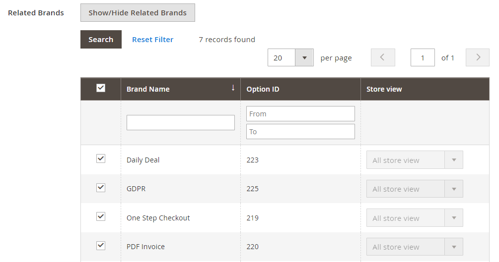Open store view dropdown for Daily Deal
This screenshot has height=262, width=499.
(x=414, y=160)
